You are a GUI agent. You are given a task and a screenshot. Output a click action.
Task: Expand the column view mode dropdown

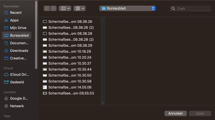(65, 8)
